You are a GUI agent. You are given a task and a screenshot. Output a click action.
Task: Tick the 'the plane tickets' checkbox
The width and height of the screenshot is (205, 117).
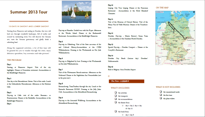[161, 98]
